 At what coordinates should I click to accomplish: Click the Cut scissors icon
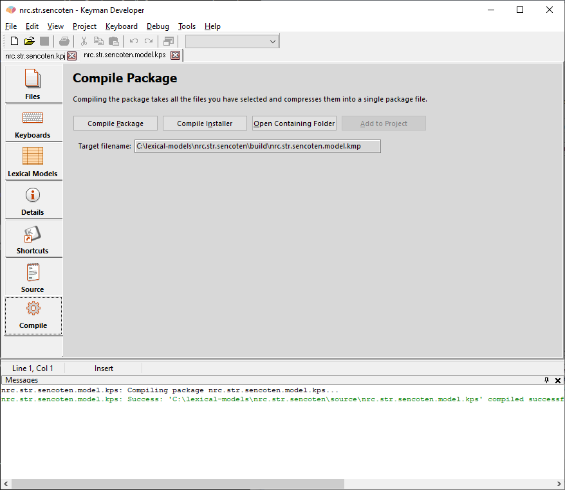84,41
